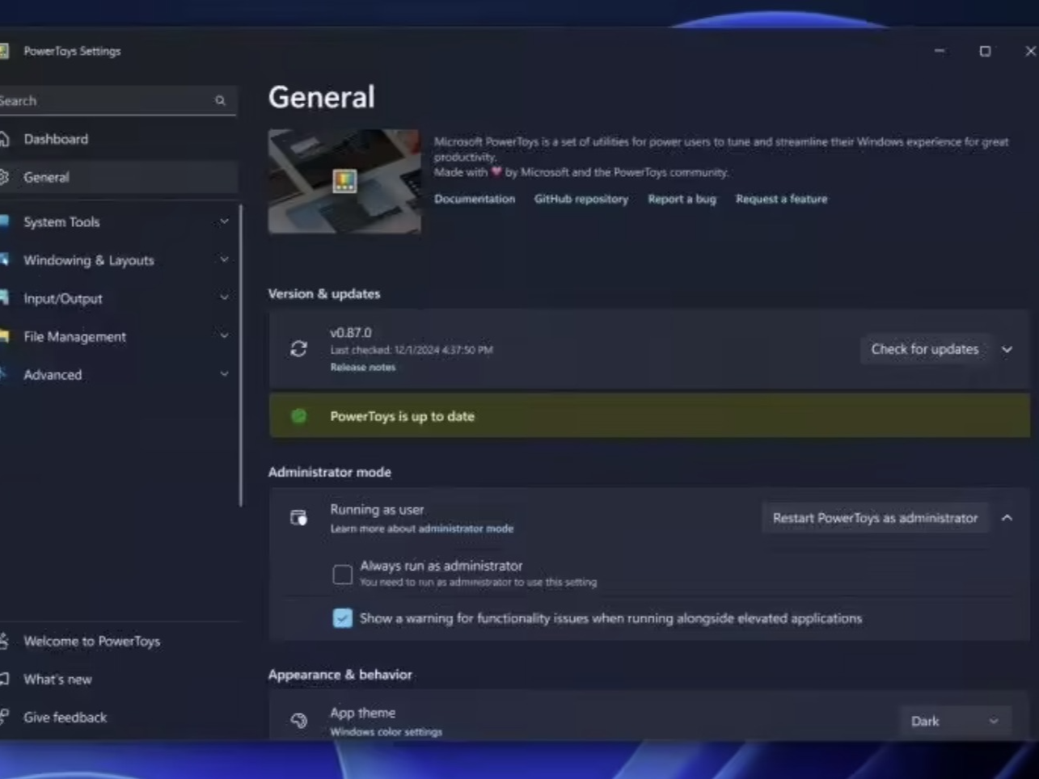Image resolution: width=1039 pixels, height=779 pixels.
Task: Open the Dashboard page
Action: [x=119, y=139]
